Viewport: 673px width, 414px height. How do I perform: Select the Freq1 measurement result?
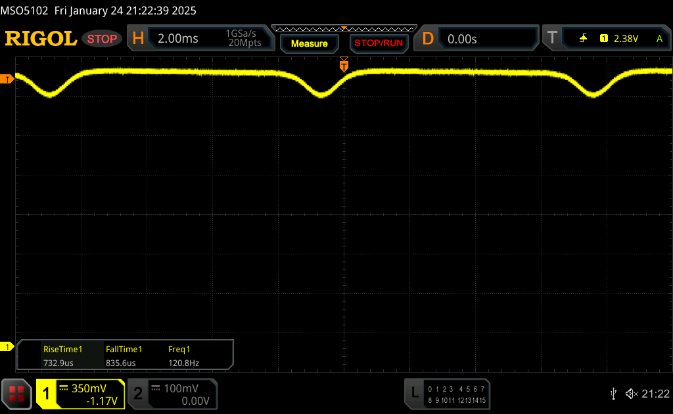pyautogui.click(x=183, y=356)
